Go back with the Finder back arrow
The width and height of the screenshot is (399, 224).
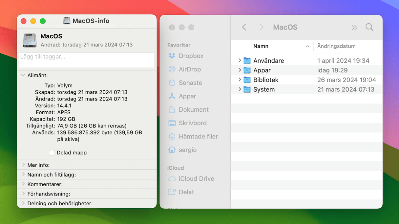244,27
